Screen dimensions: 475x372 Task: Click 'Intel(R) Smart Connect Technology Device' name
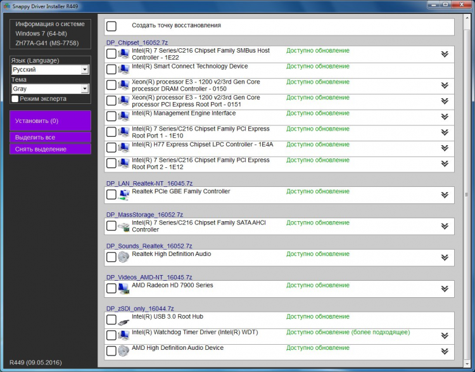(x=189, y=67)
